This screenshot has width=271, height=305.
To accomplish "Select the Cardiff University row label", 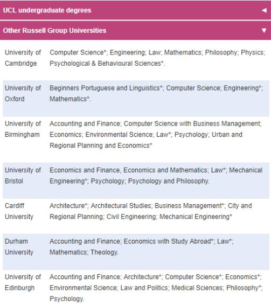I will (x=19, y=211).
